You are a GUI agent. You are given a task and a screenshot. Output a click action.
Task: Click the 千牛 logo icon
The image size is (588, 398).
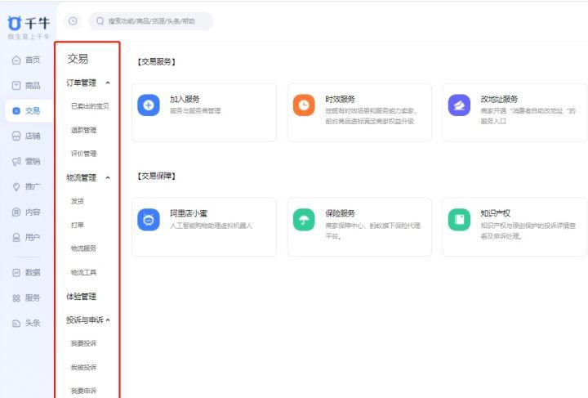tap(14, 23)
